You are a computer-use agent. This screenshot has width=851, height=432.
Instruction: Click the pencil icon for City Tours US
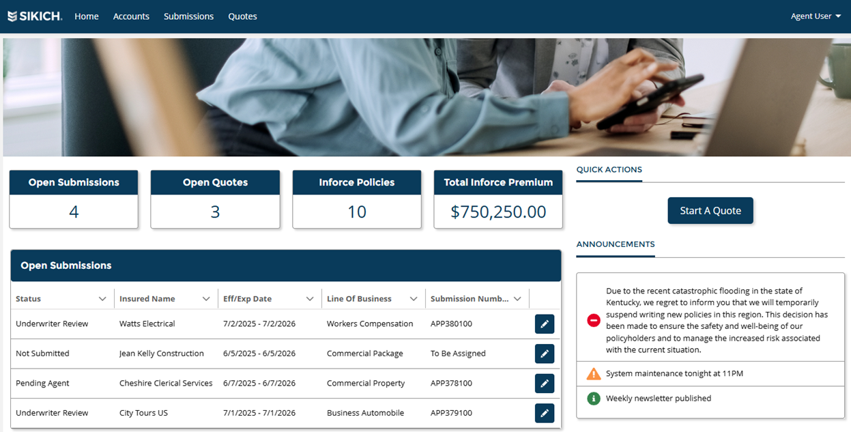click(x=544, y=413)
